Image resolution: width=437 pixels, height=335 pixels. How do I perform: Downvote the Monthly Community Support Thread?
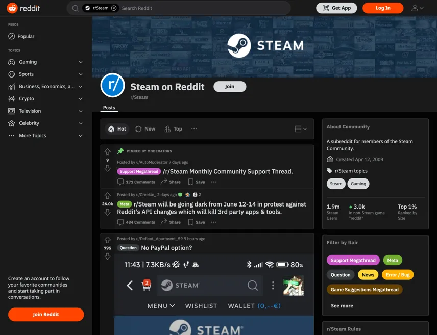pyautogui.click(x=108, y=168)
